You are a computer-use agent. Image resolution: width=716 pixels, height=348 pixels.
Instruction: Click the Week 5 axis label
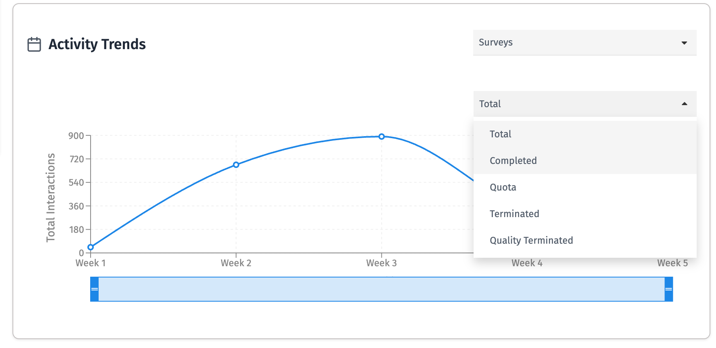click(672, 263)
